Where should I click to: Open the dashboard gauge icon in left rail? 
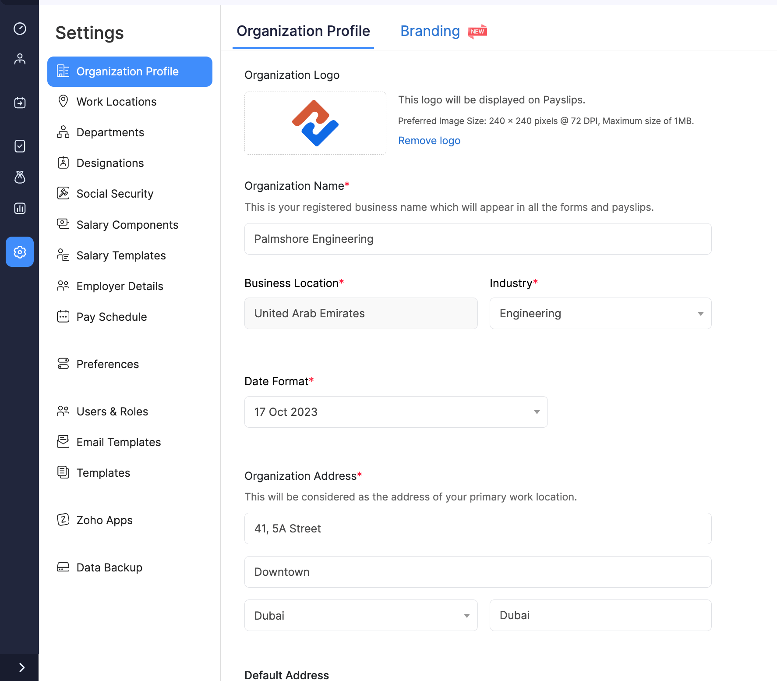click(20, 28)
